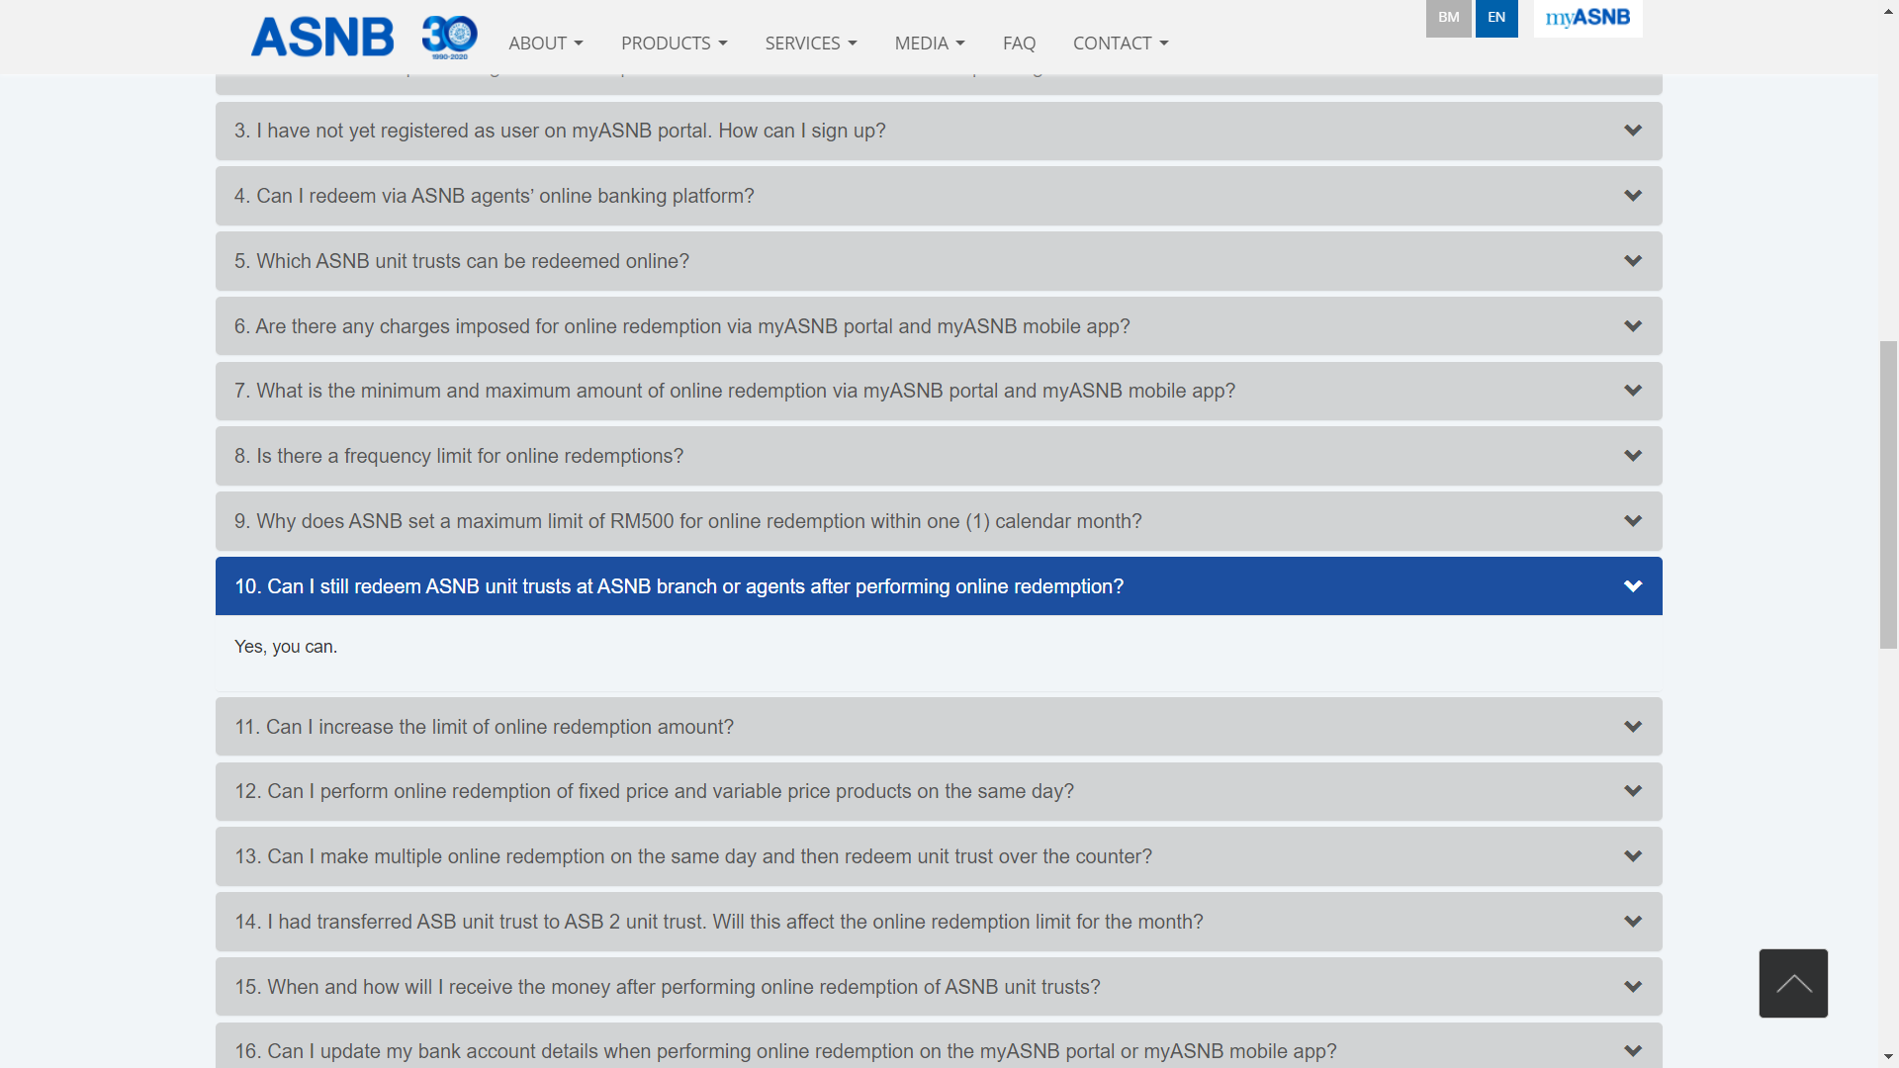Screen dimensions: 1899x1068
Task: Click the chevron on question 6 row
Action: coord(1633,326)
